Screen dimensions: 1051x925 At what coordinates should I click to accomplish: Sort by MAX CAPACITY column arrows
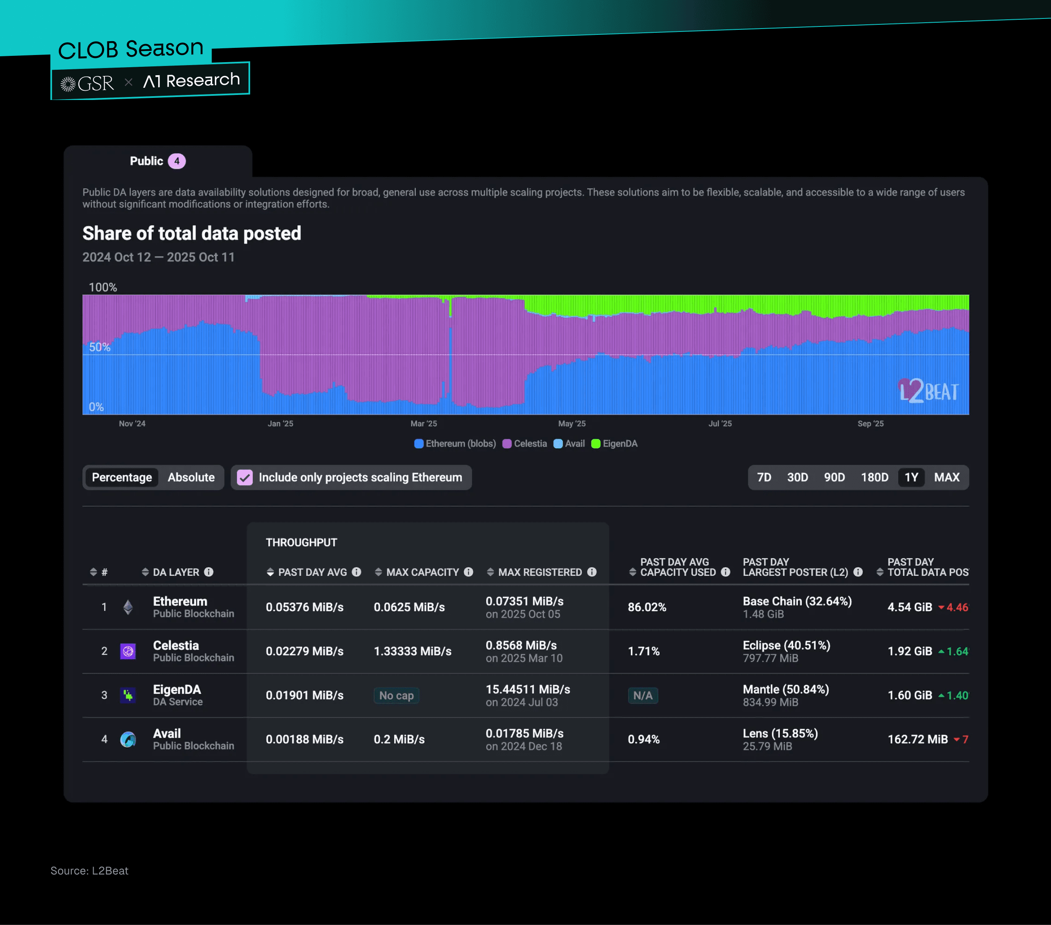(379, 573)
